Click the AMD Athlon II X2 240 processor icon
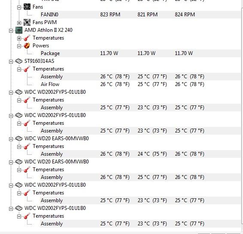Screen dimensions: 243x234 [19, 30]
